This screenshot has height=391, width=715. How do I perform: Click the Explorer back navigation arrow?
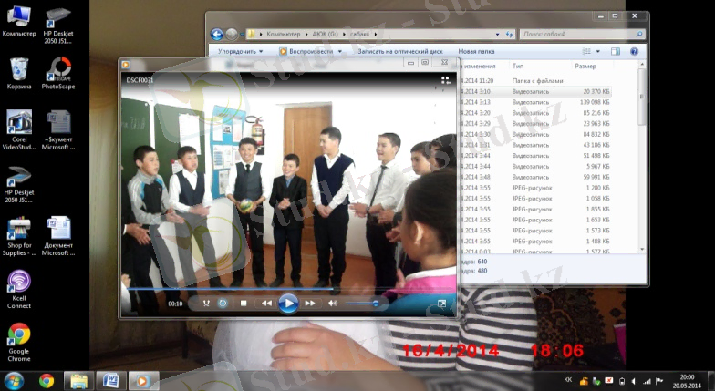217,34
